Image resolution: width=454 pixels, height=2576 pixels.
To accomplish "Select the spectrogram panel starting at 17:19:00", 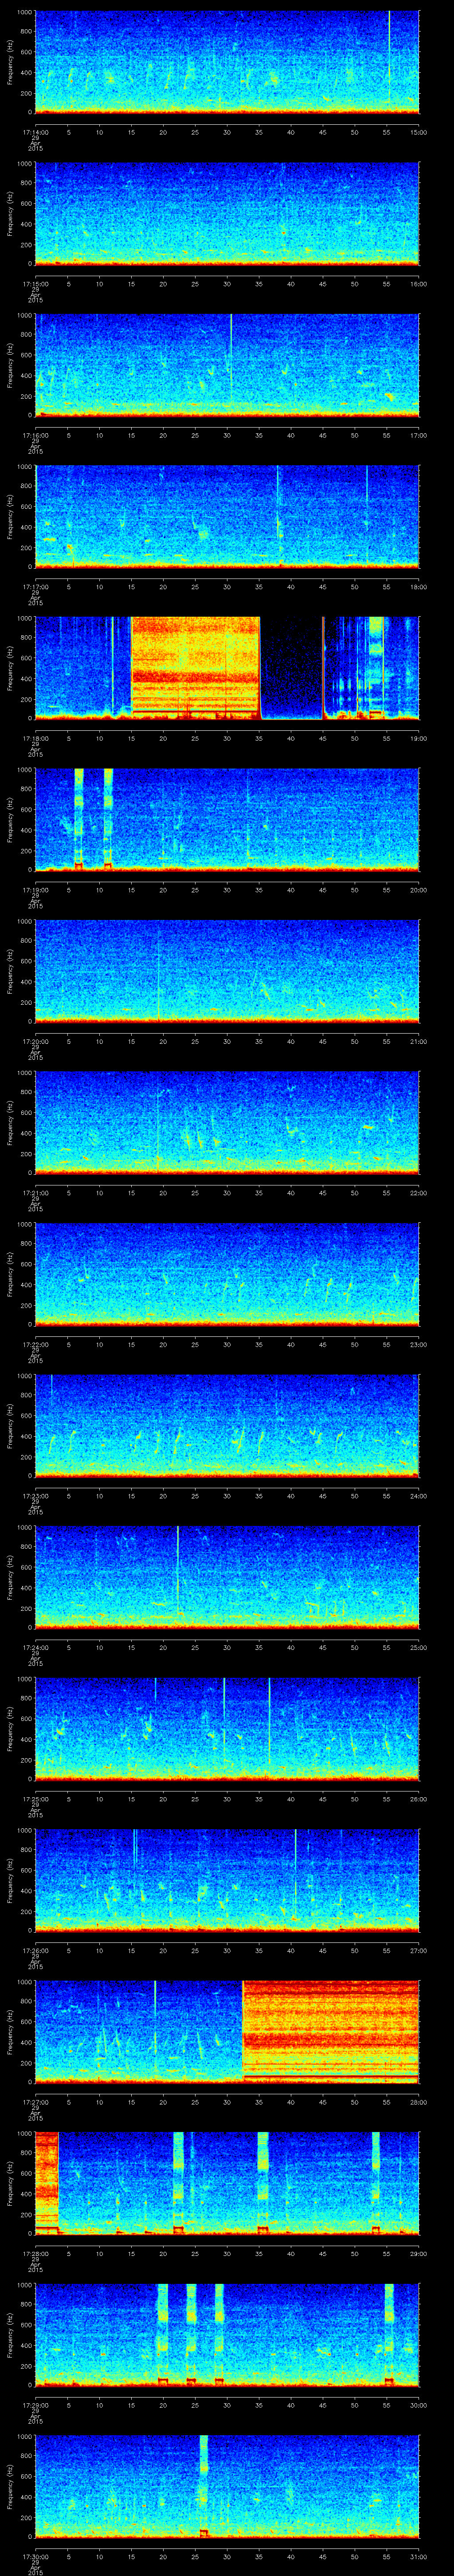I will pyautogui.click(x=227, y=820).
